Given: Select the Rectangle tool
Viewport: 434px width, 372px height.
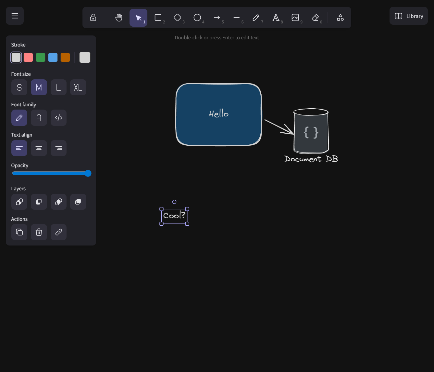Looking at the screenshot, I should coord(159,18).
